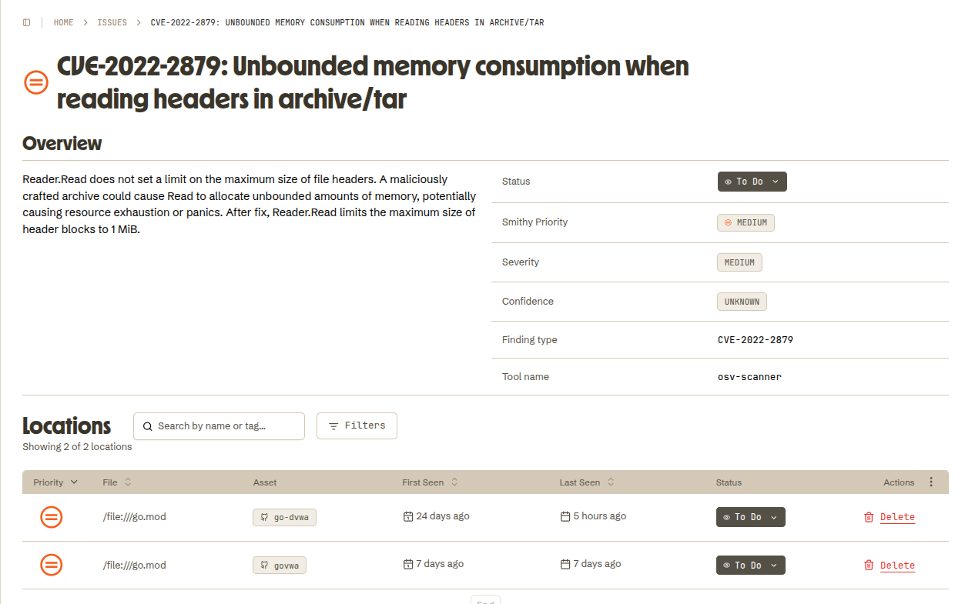Click the calendar icon next to 5 hours ago

pos(565,516)
